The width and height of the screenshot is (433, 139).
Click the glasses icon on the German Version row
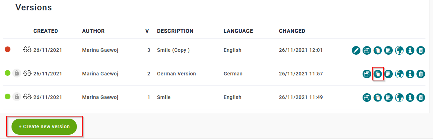coord(27,73)
